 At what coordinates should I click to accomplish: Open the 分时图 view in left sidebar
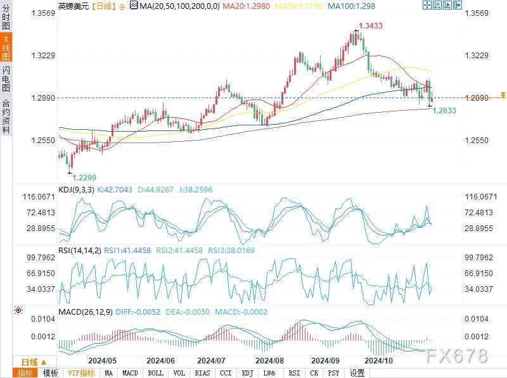coord(6,16)
